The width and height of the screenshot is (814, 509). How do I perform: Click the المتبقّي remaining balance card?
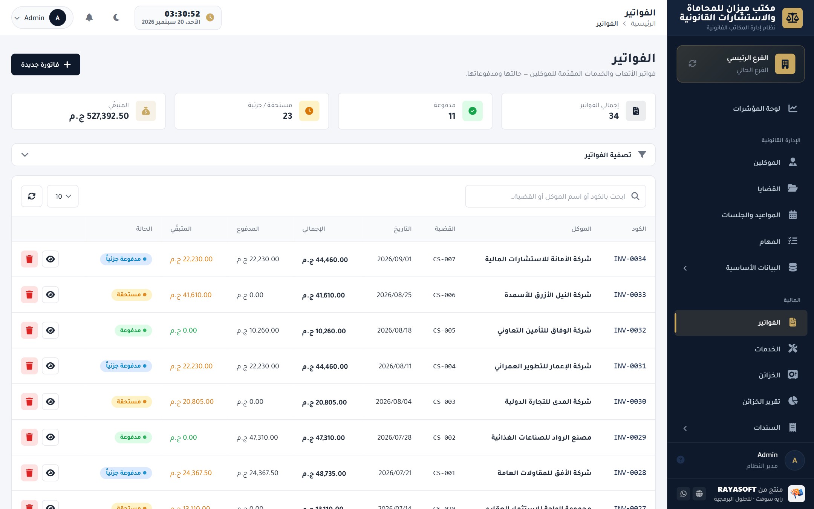tap(89, 111)
